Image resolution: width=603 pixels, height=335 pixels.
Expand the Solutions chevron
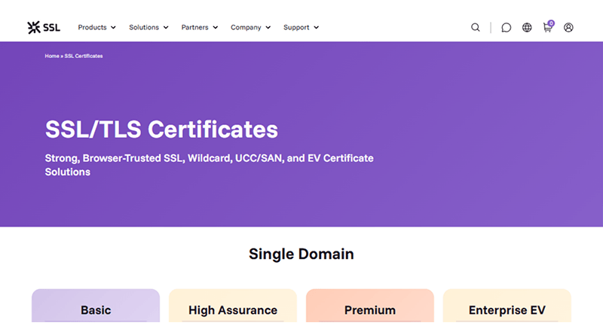pyautogui.click(x=166, y=28)
